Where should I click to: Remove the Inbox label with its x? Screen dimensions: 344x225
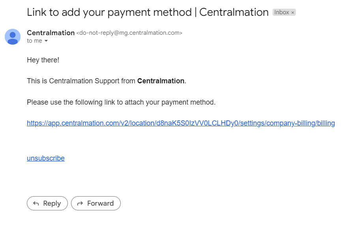[293, 13]
